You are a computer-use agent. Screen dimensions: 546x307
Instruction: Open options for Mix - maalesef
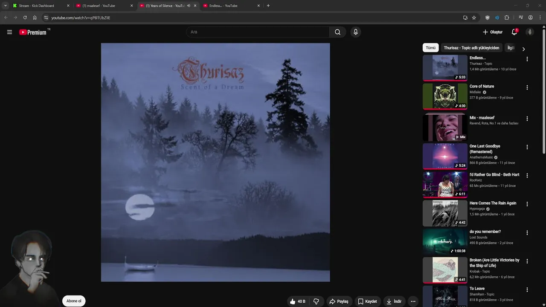pos(527,119)
